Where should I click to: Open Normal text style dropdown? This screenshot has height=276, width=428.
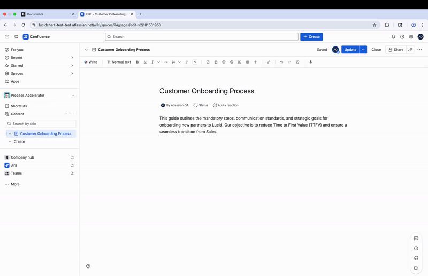[119, 62]
